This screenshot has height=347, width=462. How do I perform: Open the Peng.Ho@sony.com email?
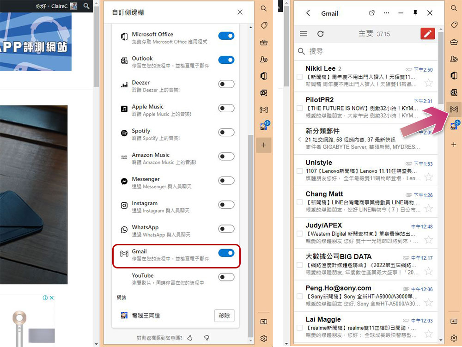pos(365,296)
